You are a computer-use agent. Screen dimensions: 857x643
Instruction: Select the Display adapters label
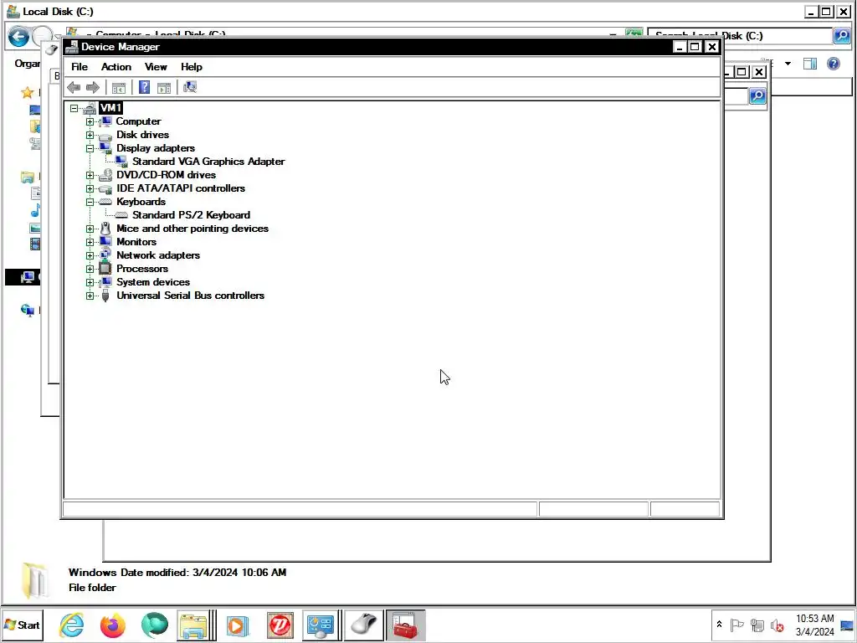(x=155, y=148)
